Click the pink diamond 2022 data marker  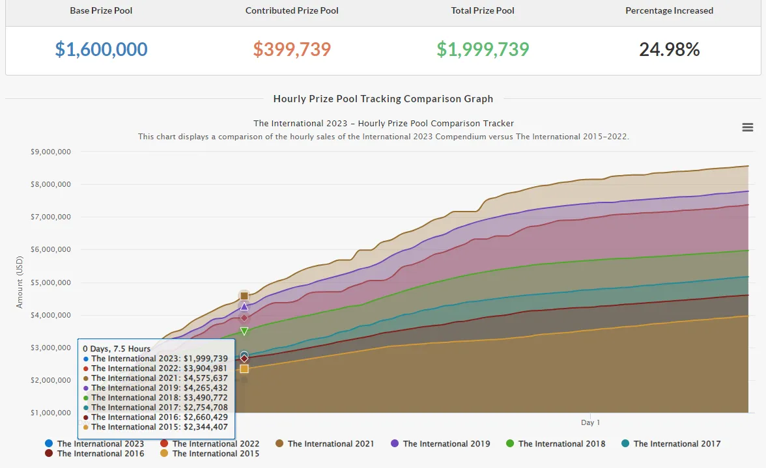(x=244, y=318)
